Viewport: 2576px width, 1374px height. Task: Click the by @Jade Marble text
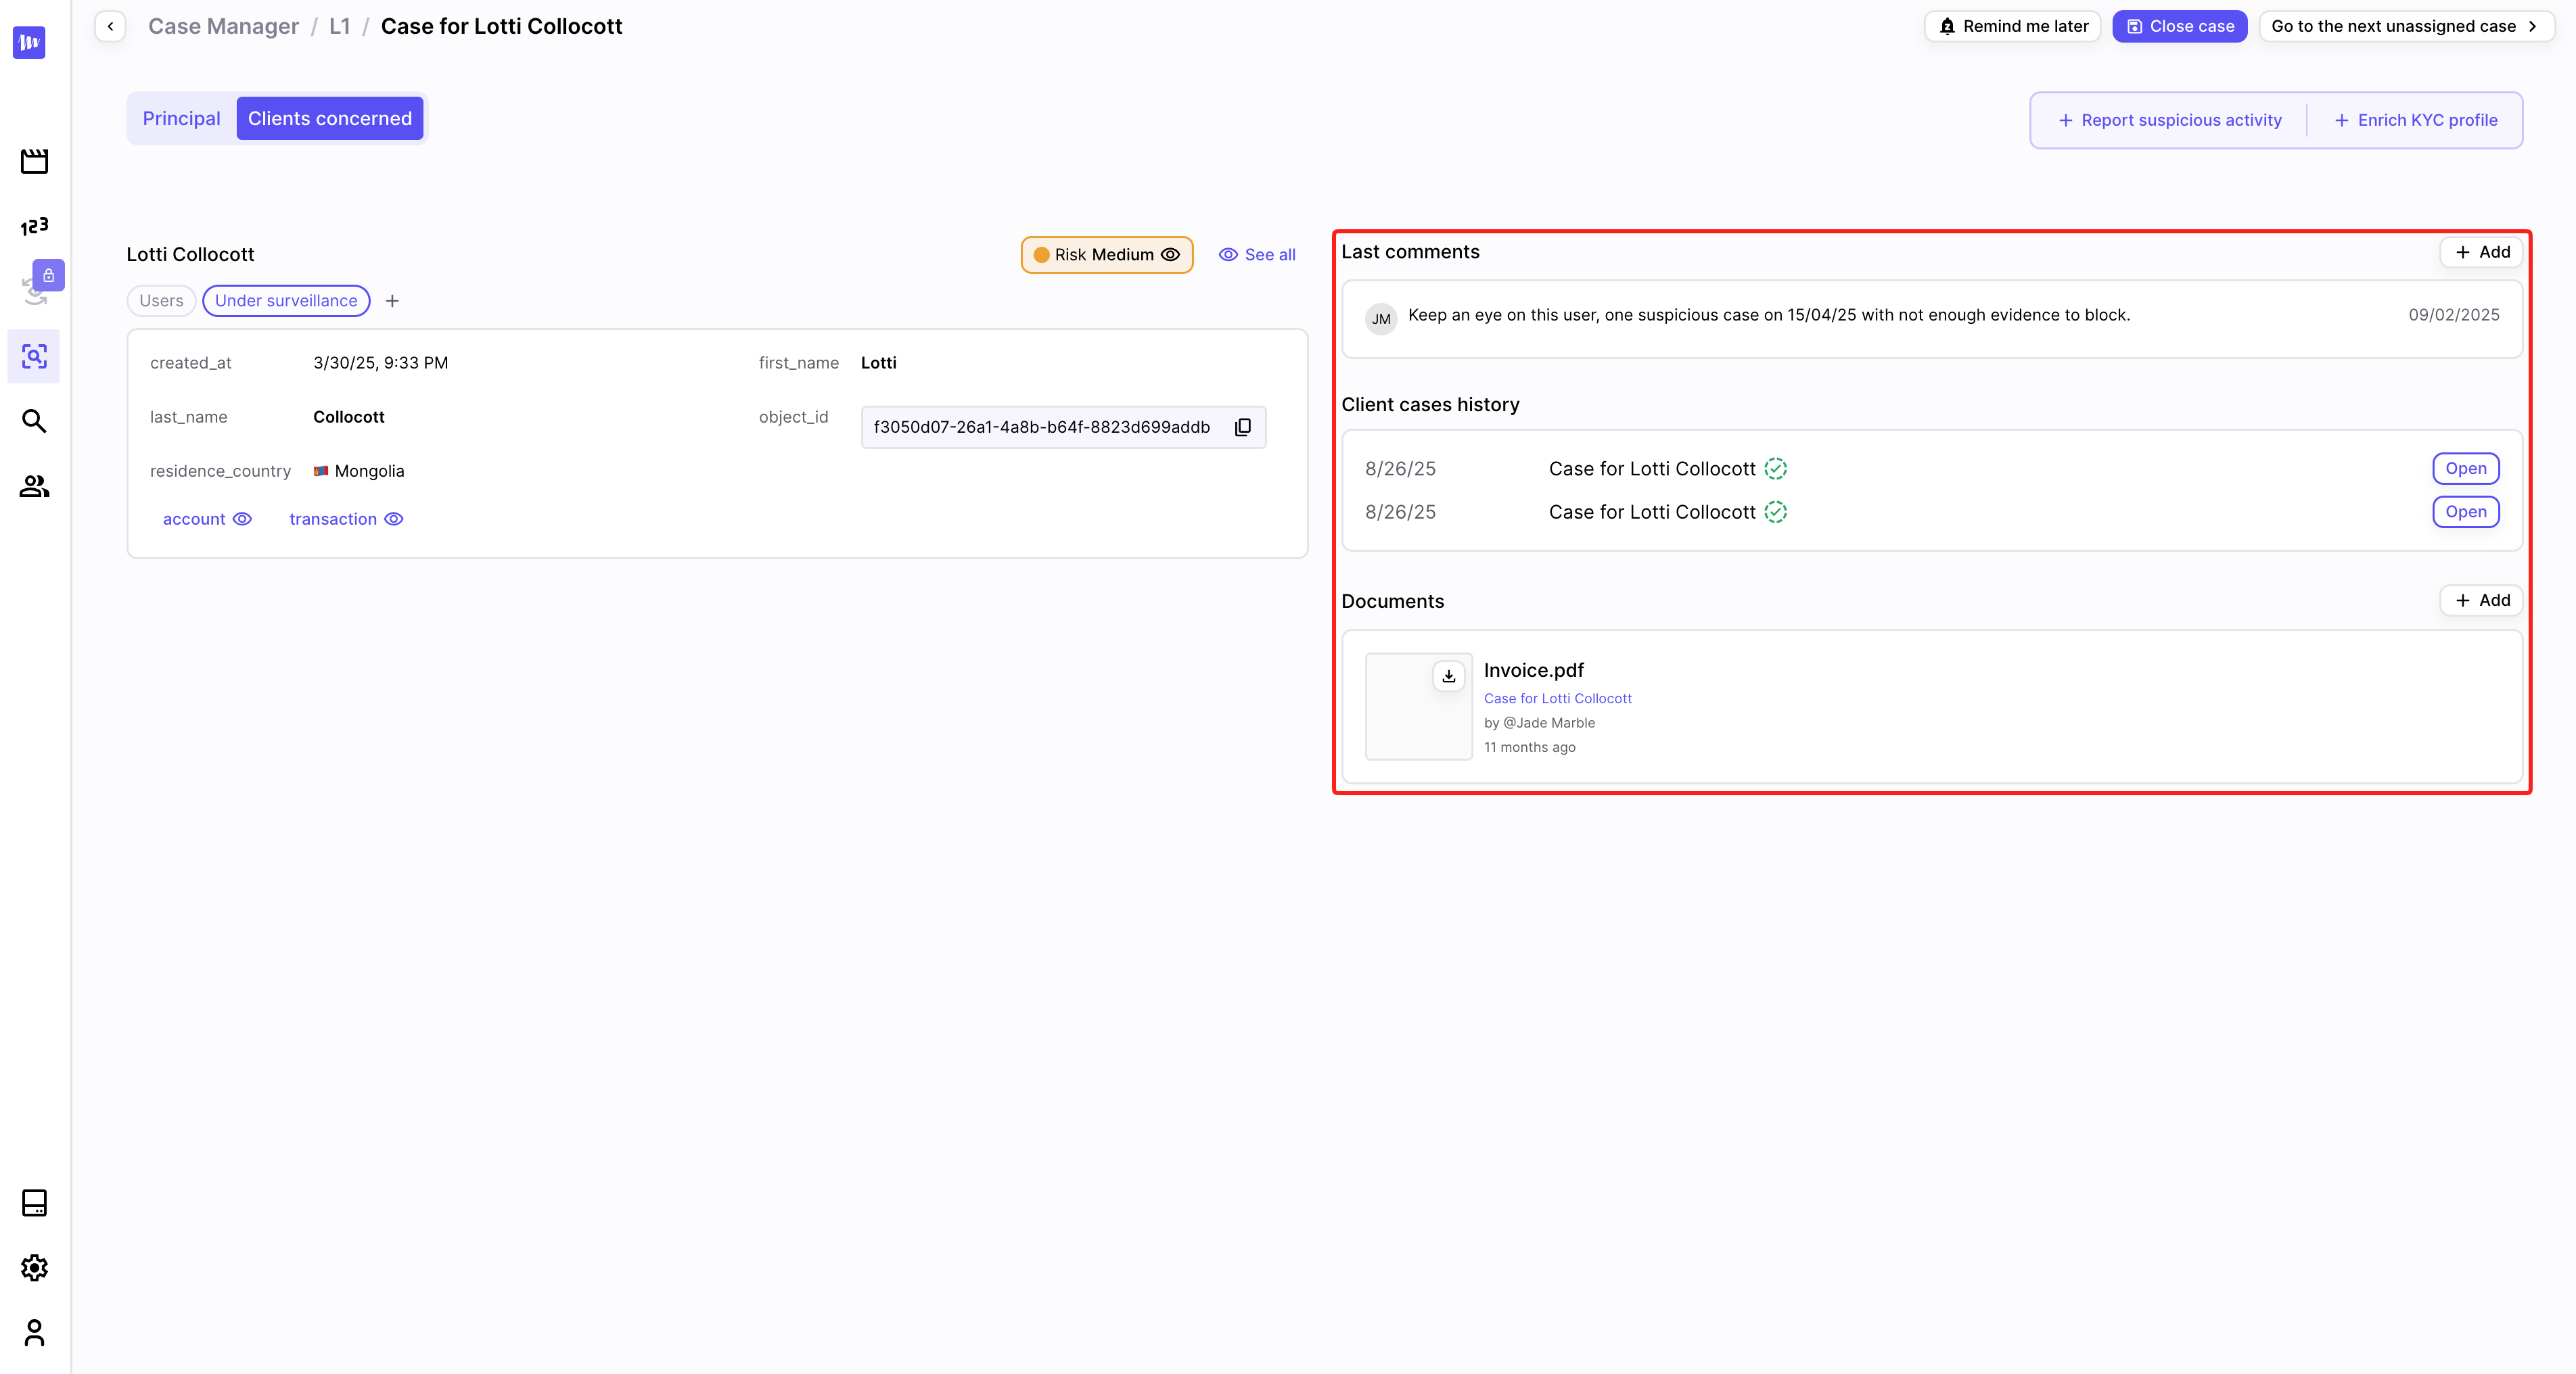point(1539,722)
